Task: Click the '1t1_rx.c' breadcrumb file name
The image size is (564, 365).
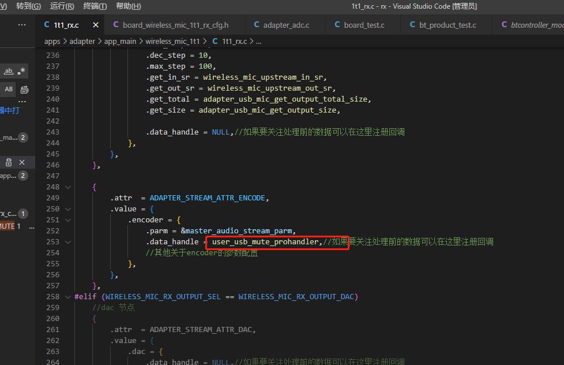Action: [x=235, y=42]
